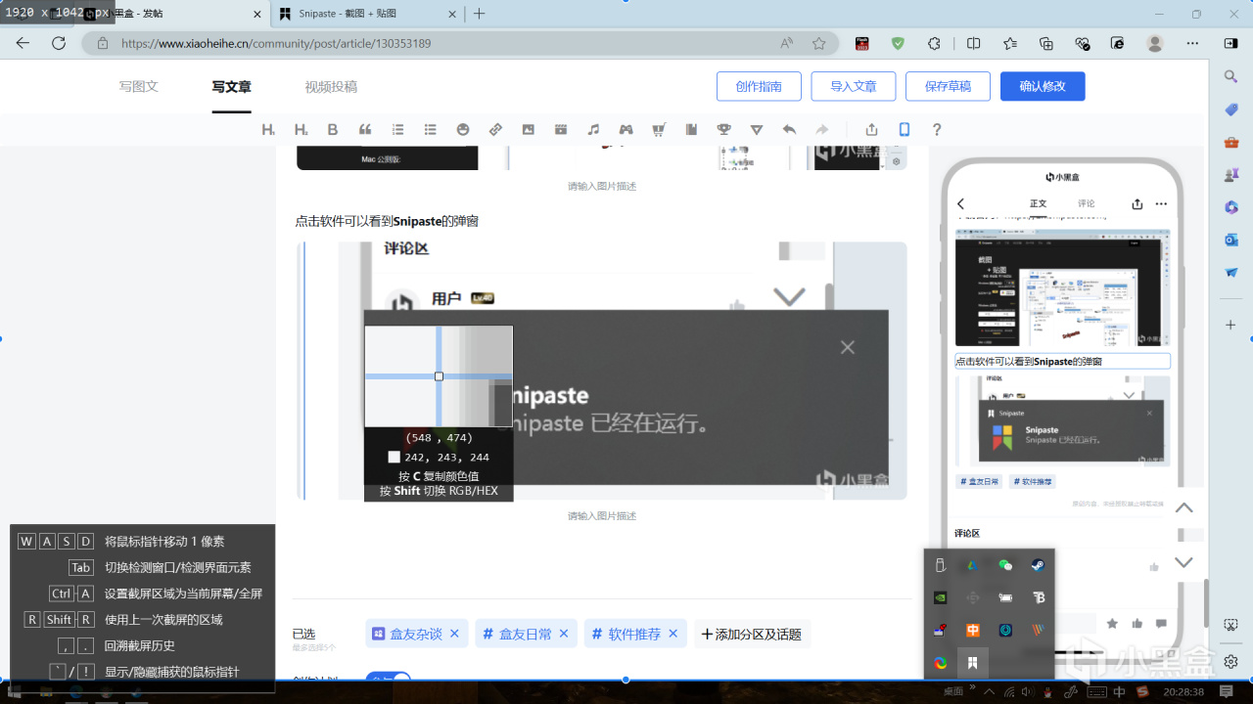Viewport: 1253px width, 704px height.
Task: Click the phone preview back arrow
Action: coord(961,204)
